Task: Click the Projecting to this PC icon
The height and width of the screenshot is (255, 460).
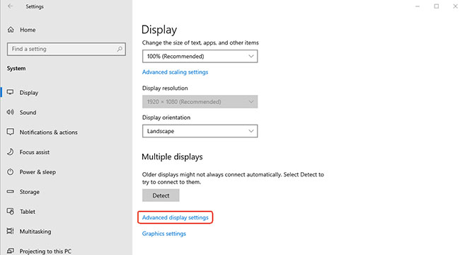Action: (11, 251)
